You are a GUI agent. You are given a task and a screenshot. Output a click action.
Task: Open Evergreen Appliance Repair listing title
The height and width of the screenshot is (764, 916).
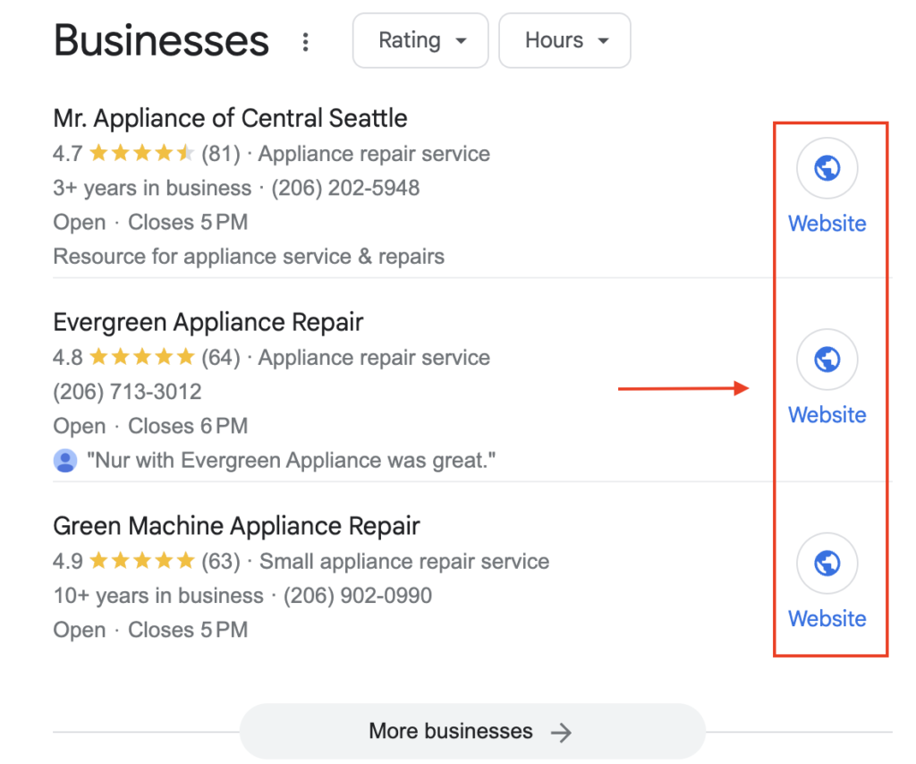208,322
